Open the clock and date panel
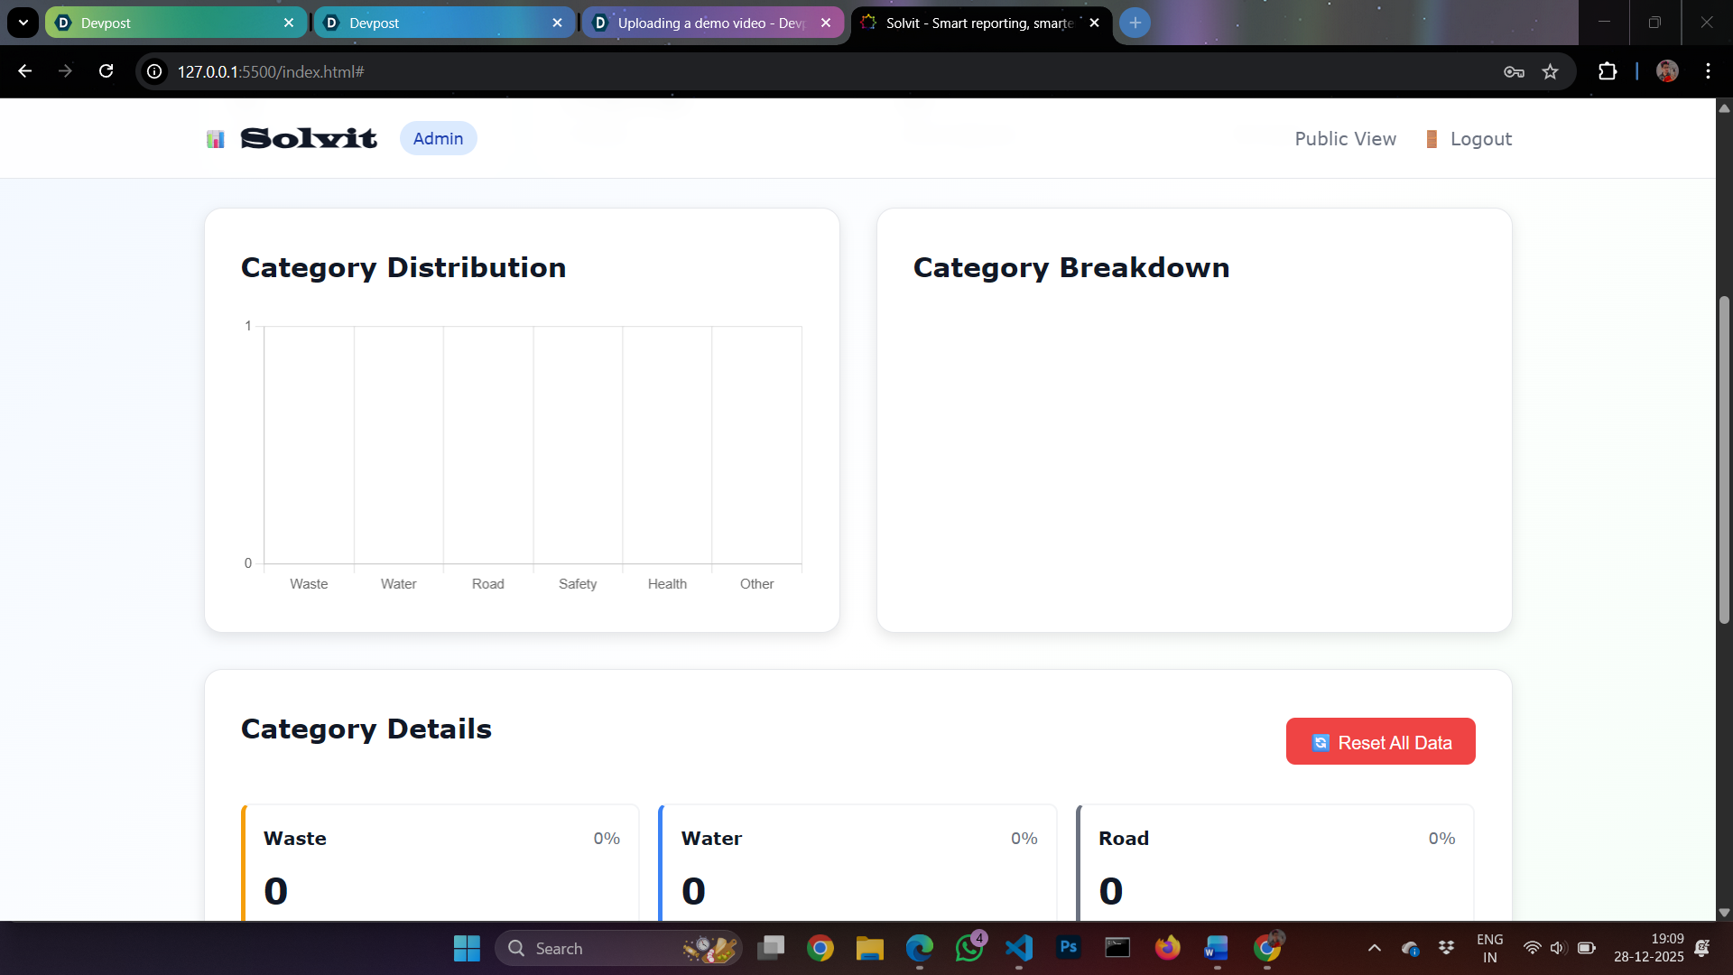 [x=1649, y=948]
